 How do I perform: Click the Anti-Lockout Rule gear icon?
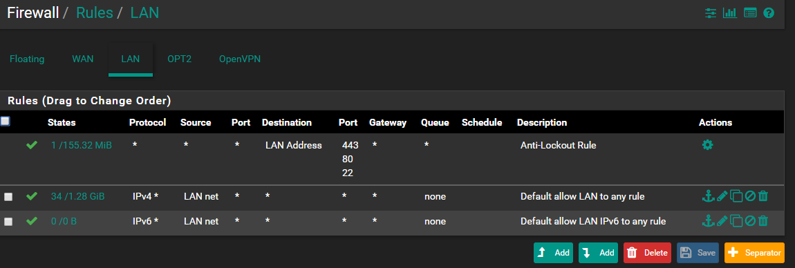coord(707,145)
